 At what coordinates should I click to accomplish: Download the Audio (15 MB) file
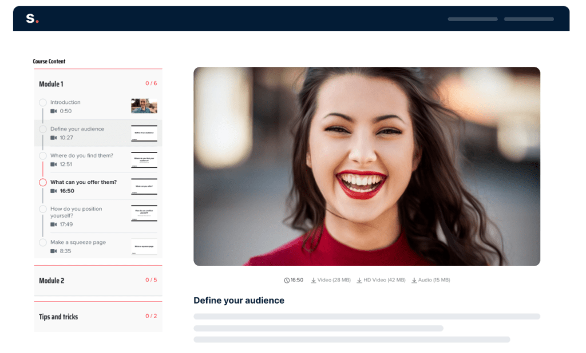coord(431,280)
